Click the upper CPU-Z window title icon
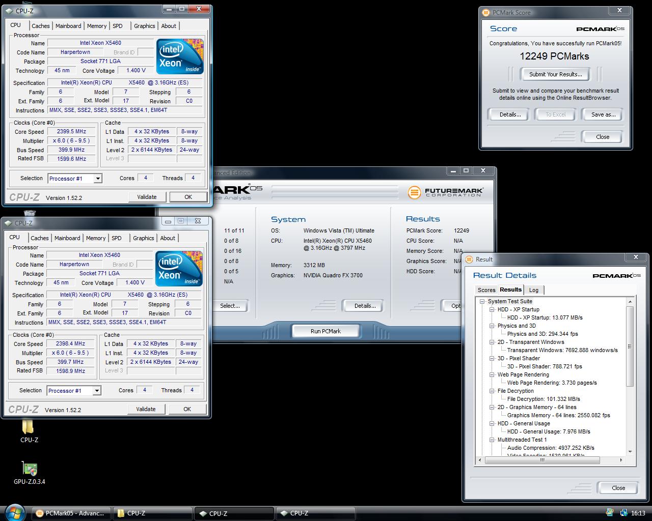This screenshot has width=652, height=521. [x=9, y=11]
